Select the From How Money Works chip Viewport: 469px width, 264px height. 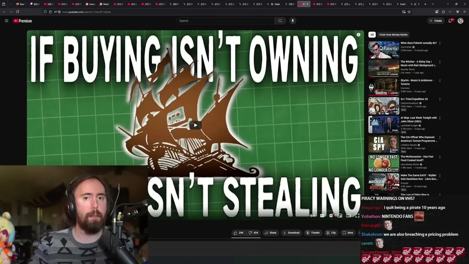(393, 35)
